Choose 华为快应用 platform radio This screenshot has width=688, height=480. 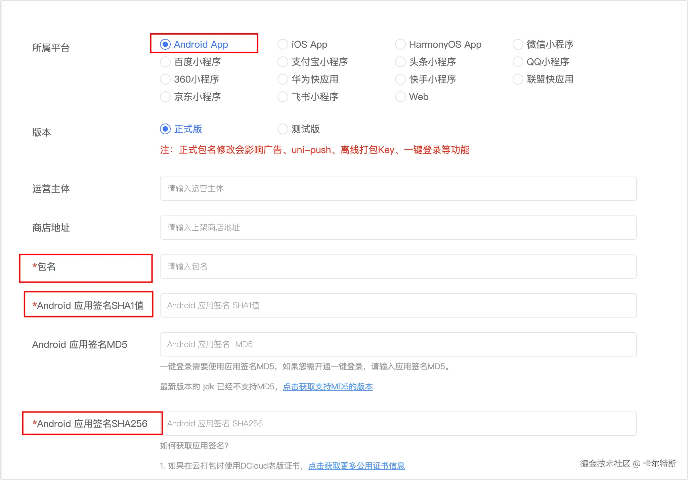pyautogui.click(x=283, y=79)
